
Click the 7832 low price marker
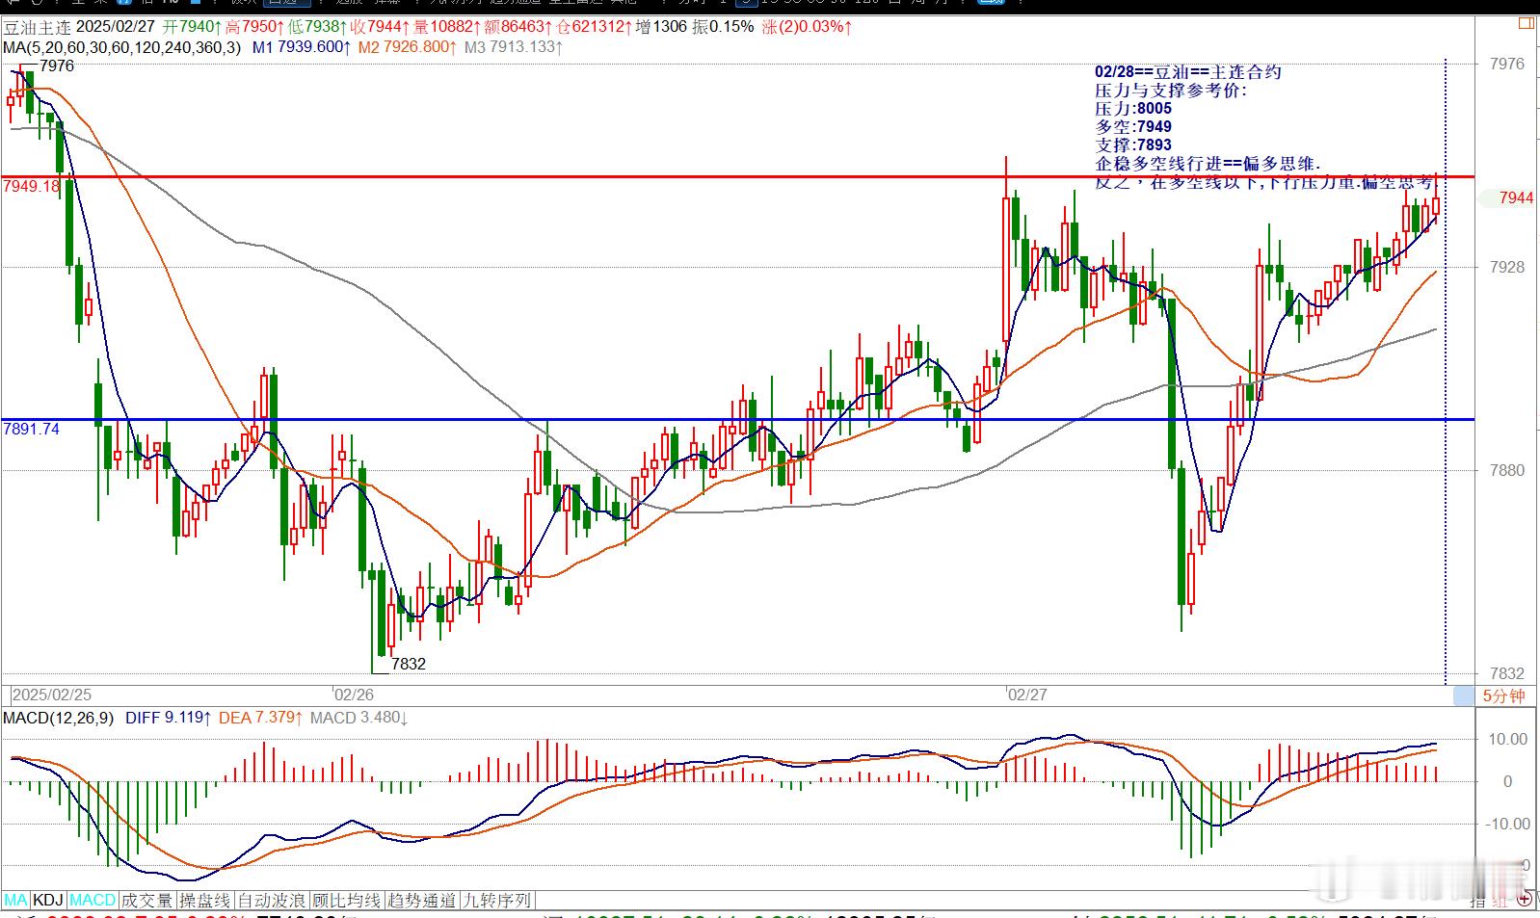[409, 664]
